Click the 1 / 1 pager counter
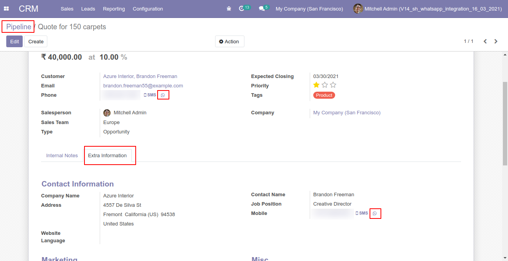The image size is (508, 261). 469,41
